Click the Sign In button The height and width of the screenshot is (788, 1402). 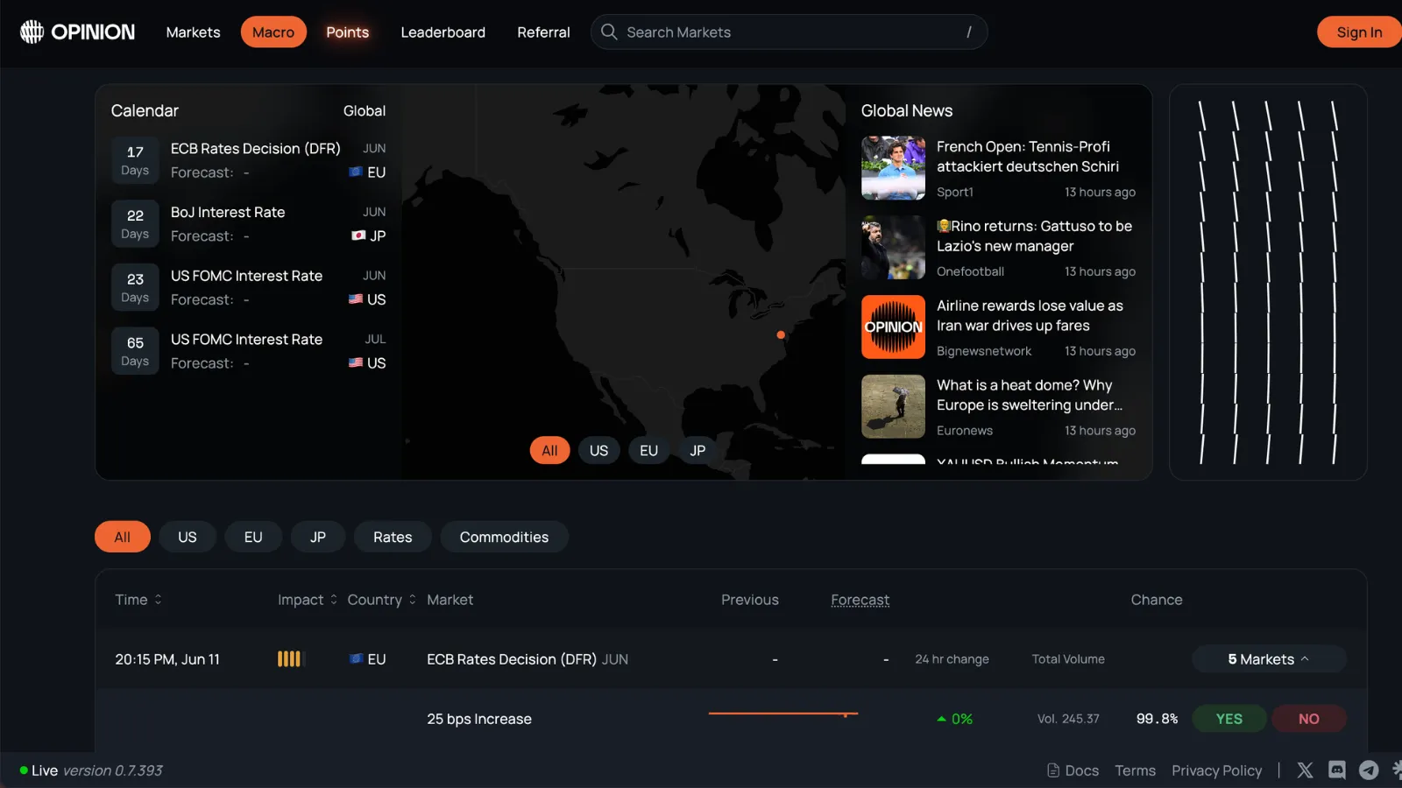coord(1359,32)
